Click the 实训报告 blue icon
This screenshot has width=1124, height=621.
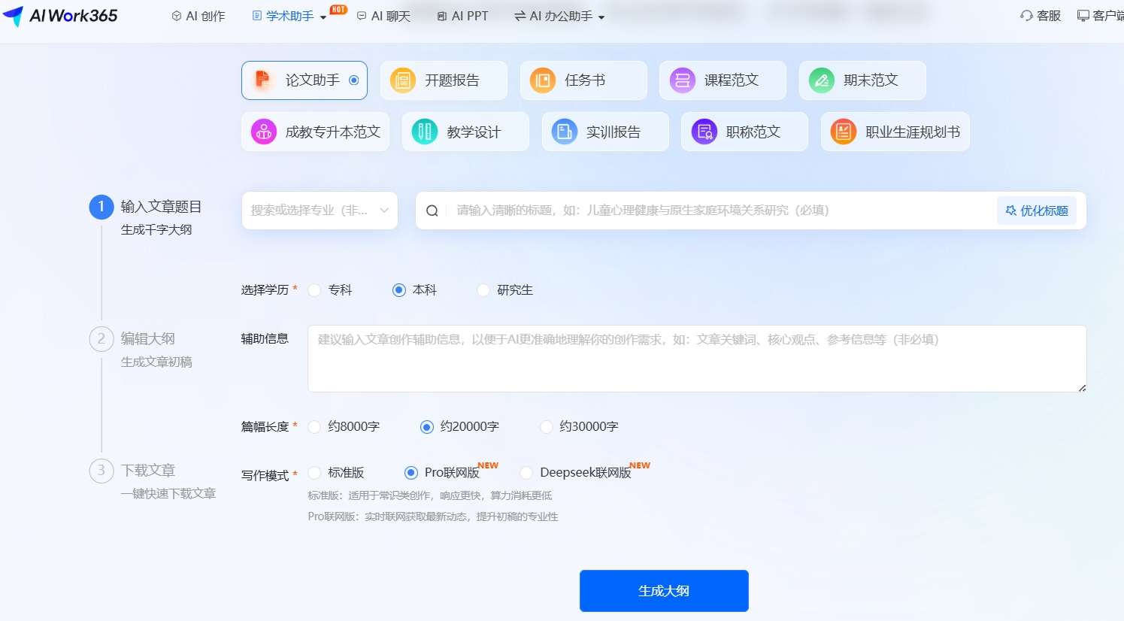point(564,132)
